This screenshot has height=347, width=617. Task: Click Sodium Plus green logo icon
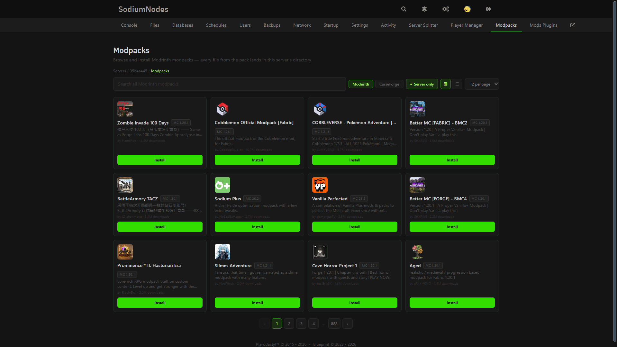(222, 185)
